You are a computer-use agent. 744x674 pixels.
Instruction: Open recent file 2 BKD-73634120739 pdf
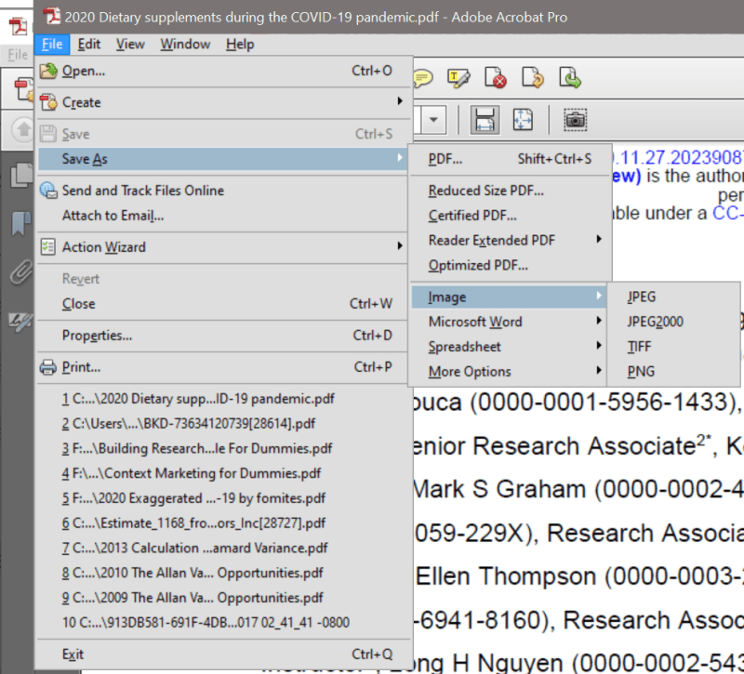(222, 424)
